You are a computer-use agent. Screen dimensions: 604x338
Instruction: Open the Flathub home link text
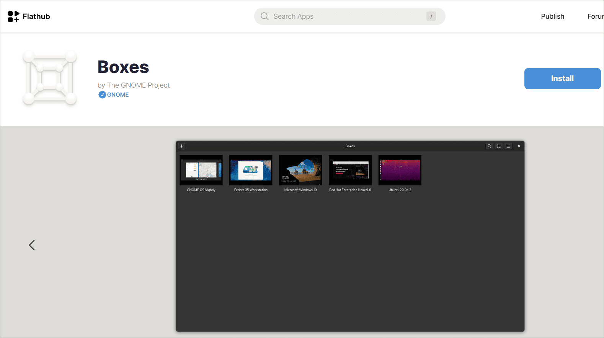click(36, 16)
